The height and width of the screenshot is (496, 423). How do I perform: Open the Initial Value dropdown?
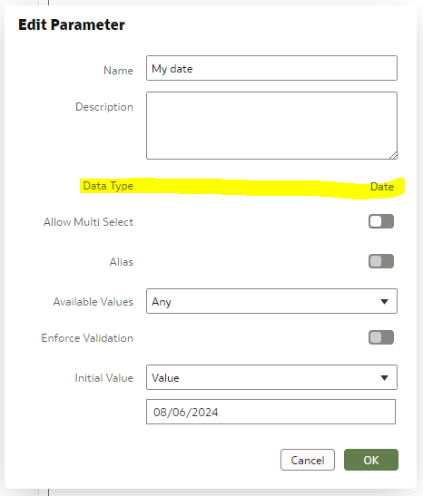point(271,377)
